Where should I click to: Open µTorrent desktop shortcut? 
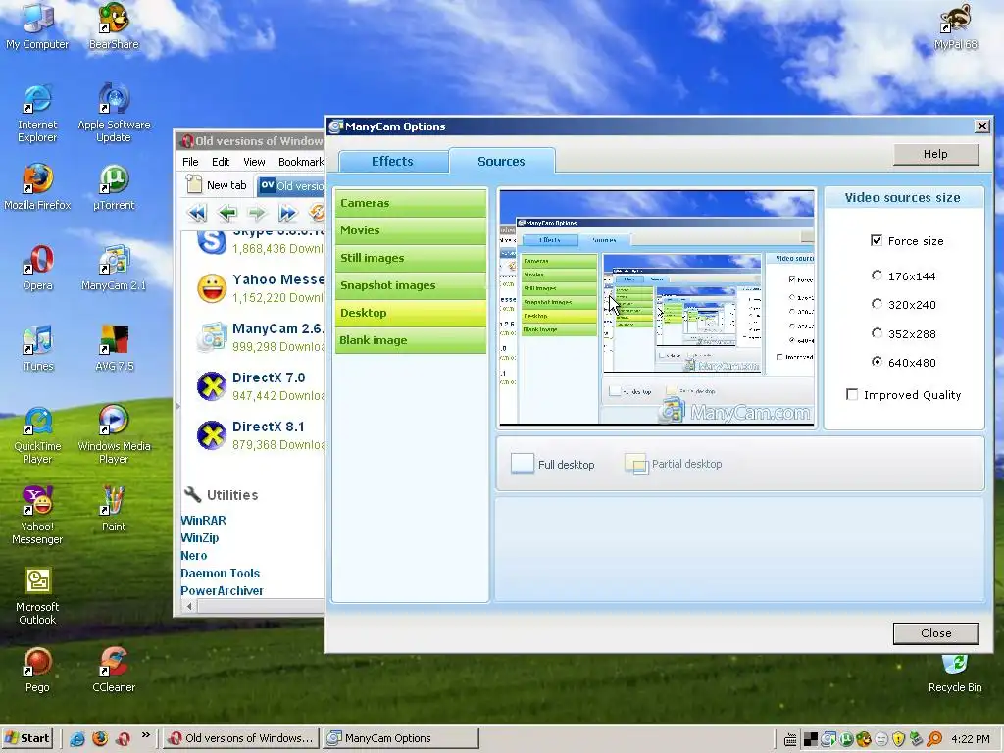pos(114,187)
